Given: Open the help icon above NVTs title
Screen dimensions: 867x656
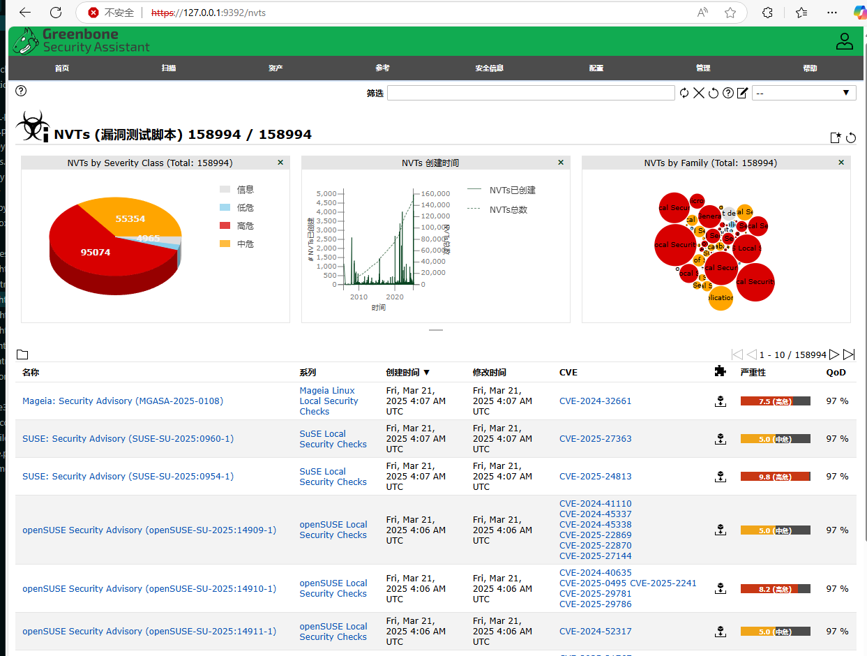Looking at the screenshot, I should click(x=21, y=91).
